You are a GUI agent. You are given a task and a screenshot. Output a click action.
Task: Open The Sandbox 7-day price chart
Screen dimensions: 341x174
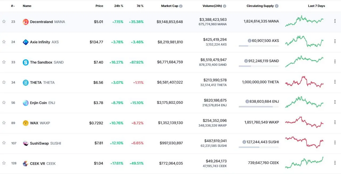[x=304, y=61]
